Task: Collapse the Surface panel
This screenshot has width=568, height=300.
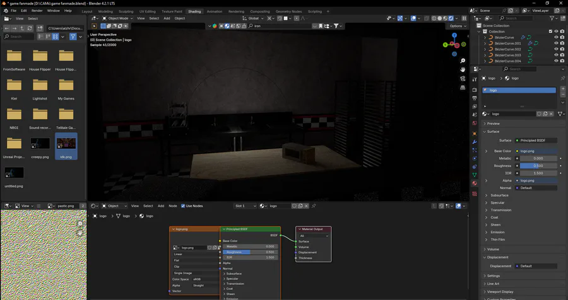Action: click(x=493, y=131)
